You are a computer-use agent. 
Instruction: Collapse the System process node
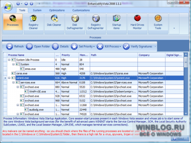pos(13,64)
